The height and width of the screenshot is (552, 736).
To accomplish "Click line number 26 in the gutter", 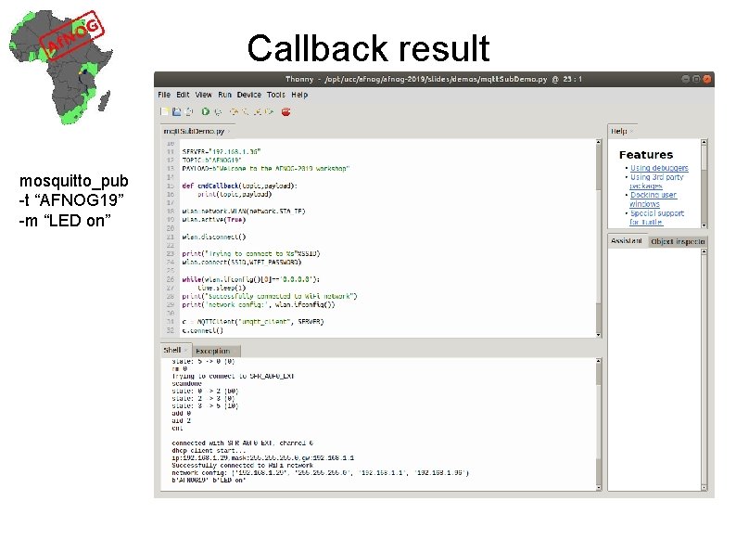I will pos(170,279).
